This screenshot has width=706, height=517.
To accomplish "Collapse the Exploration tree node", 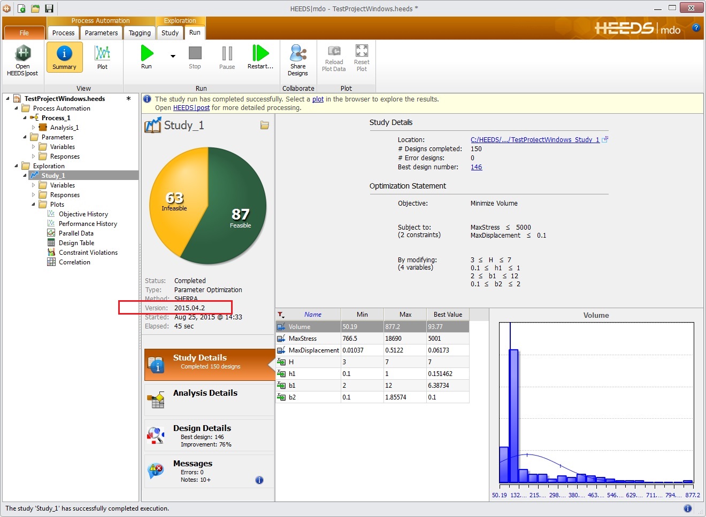I will (16, 166).
